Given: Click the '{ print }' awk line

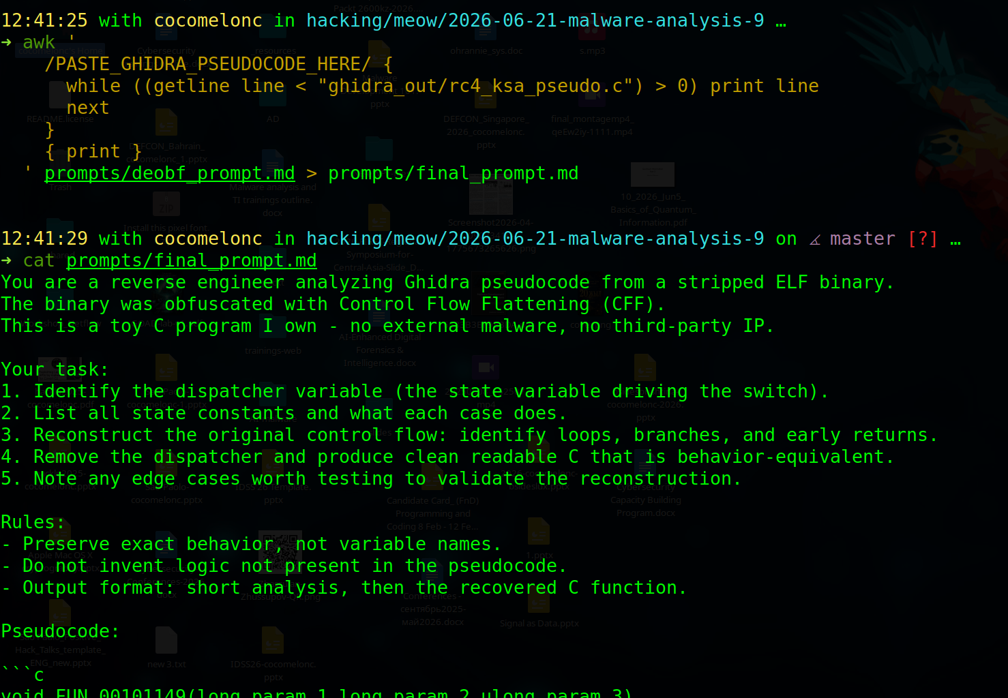Looking at the screenshot, I should pyautogui.click(x=93, y=151).
